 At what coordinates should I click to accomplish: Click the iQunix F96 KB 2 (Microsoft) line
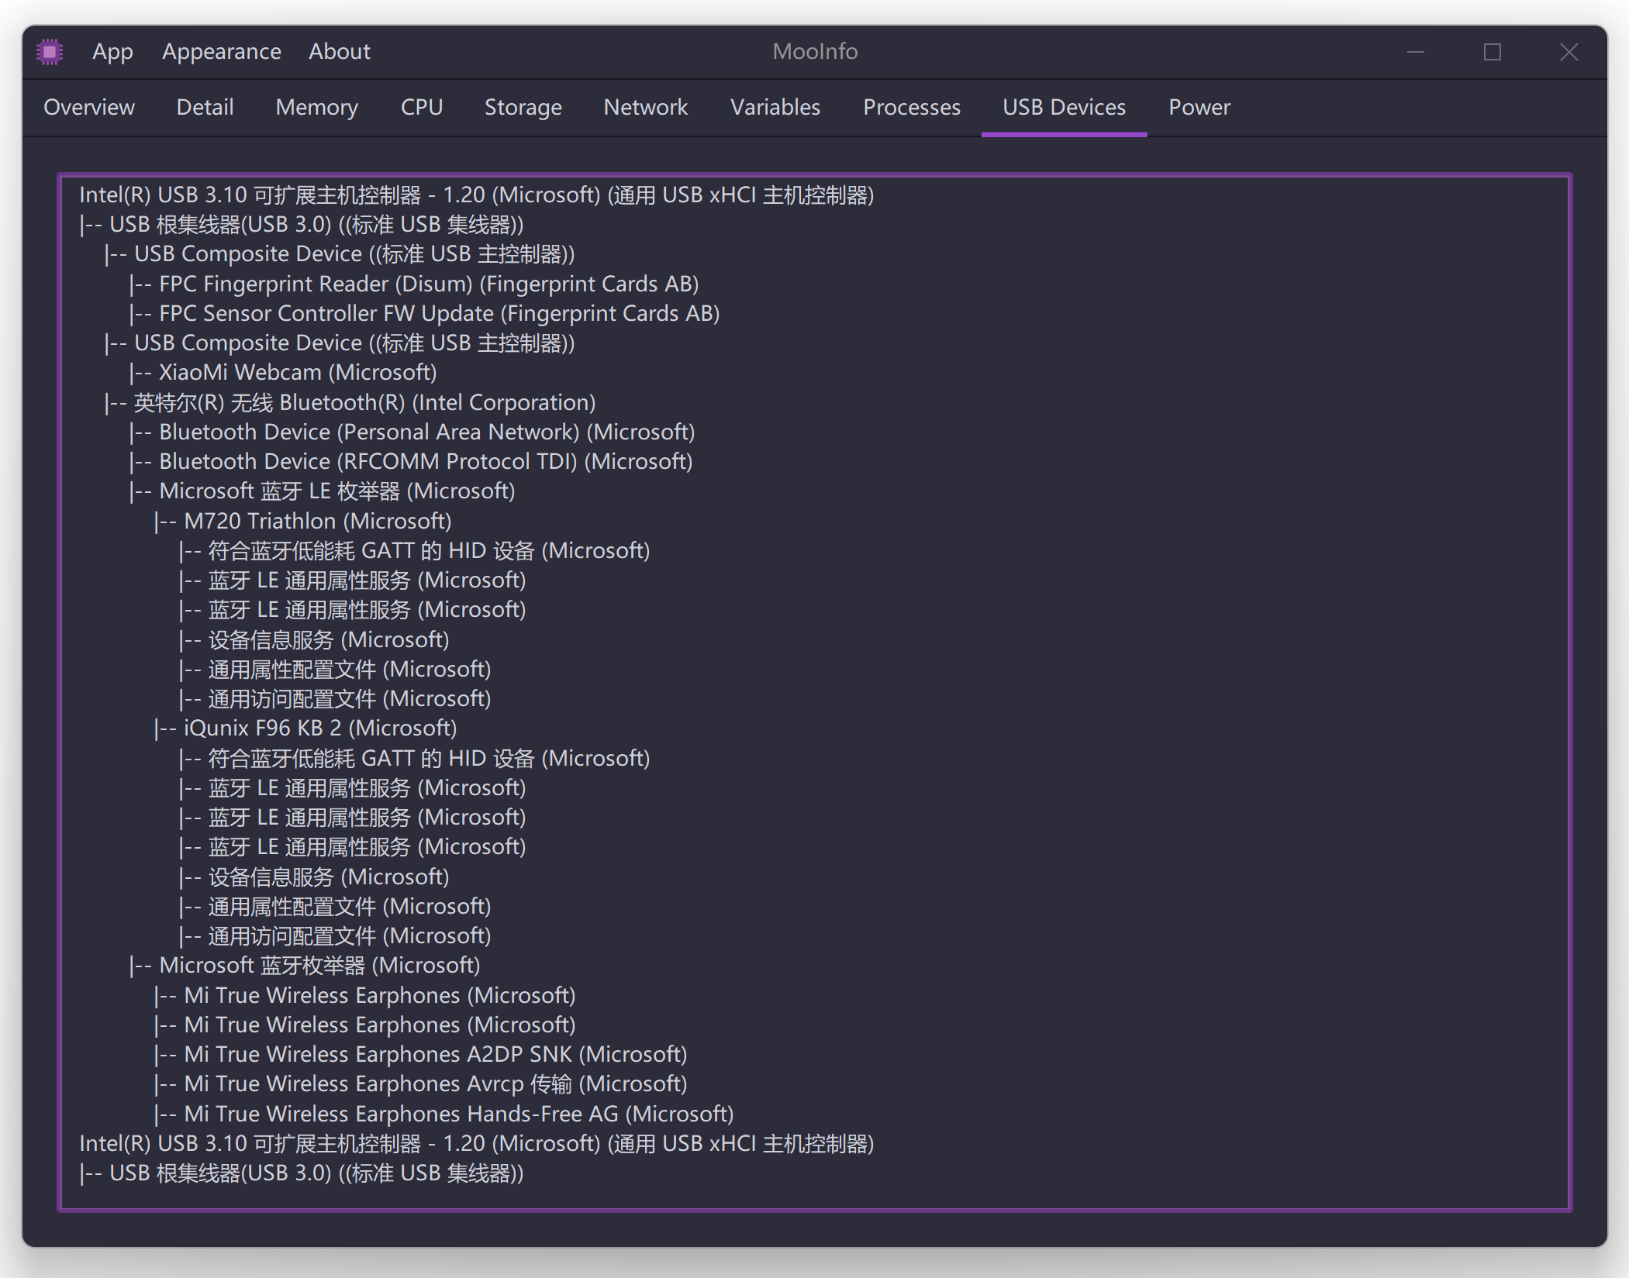pos(305,728)
